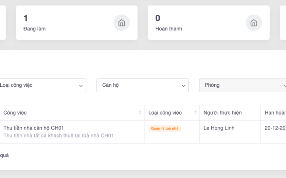Click the count 1 on Đang làm card
Viewport: 286px width, 178px height.
click(26, 18)
